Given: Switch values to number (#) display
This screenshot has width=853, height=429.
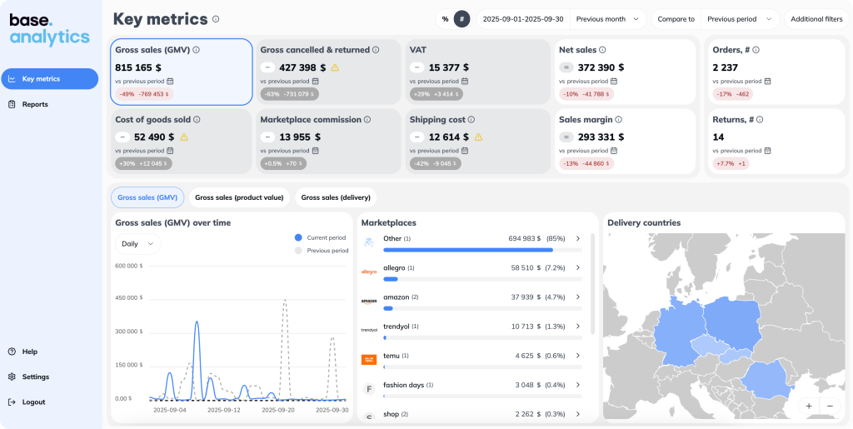Looking at the screenshot, I should point(461,19).
